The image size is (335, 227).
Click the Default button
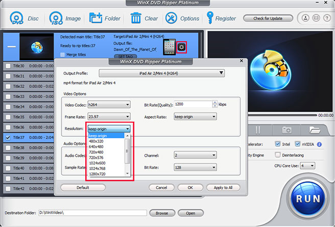pos(83,188)
